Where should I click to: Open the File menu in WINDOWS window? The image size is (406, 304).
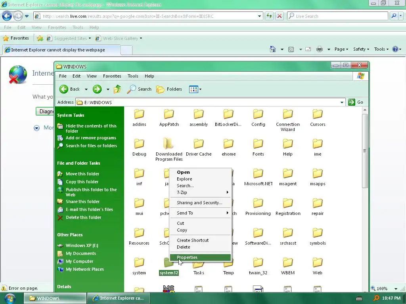[x=63, y=76]
